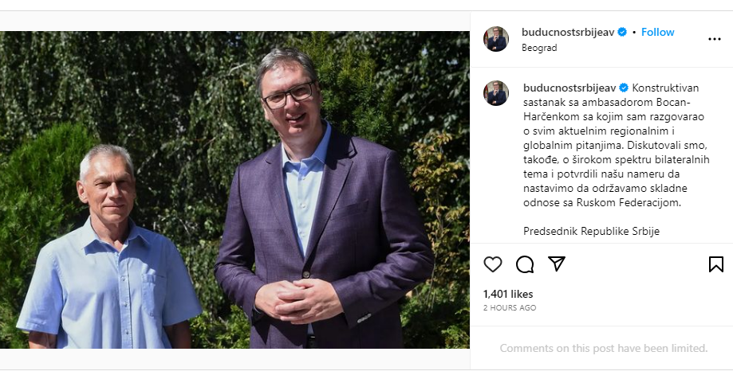Screen dimensions: 733x379
Task: Open the buducnostsrbijeav username in caption
Action: pyautogui.click(x=569, y=88)
